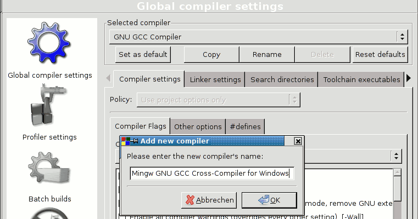The height and width of the screenshot is (219, 418).
Task: Switch to Toolchain executables tab
Action: [361, 79]
